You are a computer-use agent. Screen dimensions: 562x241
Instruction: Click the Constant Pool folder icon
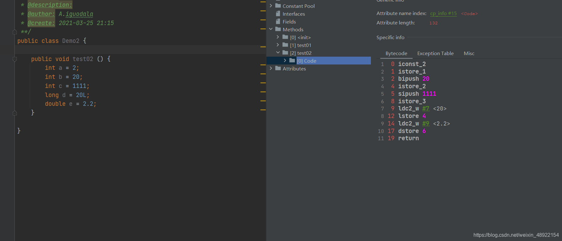point(278,6)
